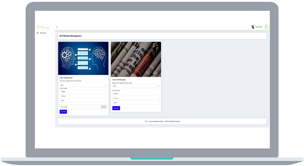Click the Topic modeling apply title
Image resolution: width=304 pixels, height=166 pixels.
[119, 80]
